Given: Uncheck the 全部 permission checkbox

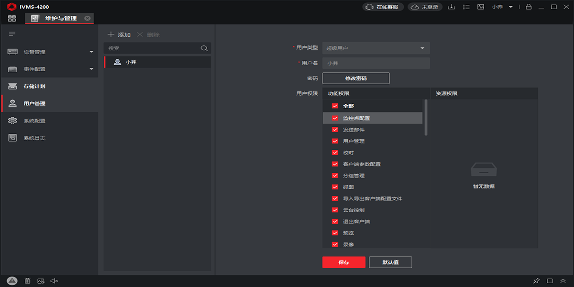Looking at the screenshot, I should 335,106.
